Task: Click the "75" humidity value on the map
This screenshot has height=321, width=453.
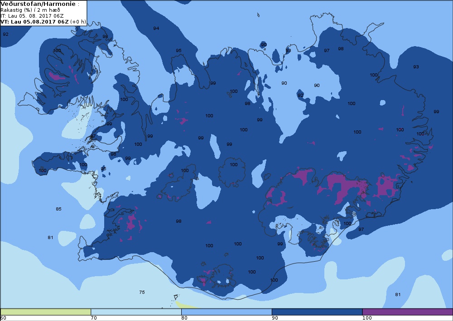Action: 142,292
